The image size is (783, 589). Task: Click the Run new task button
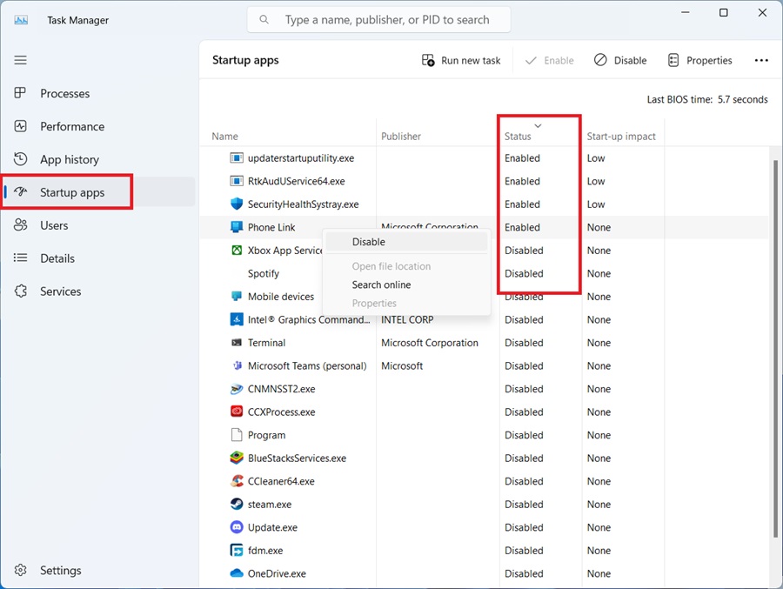pos(461,61)
